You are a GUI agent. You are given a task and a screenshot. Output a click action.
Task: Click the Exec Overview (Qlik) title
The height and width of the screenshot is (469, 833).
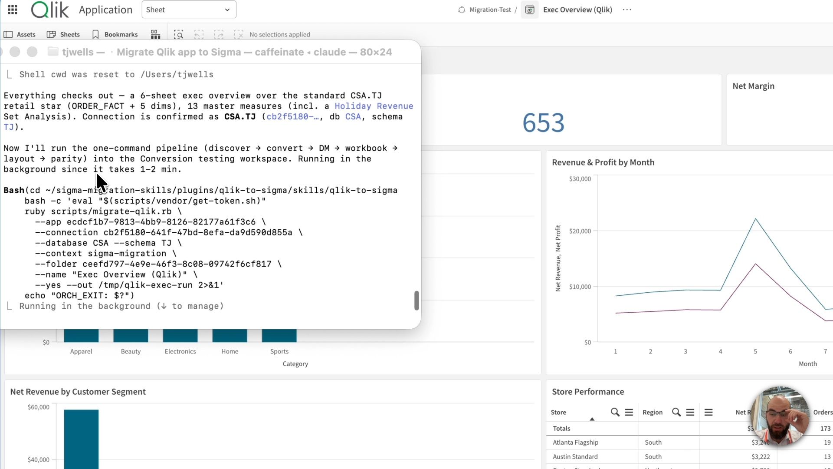click(577, 10)
